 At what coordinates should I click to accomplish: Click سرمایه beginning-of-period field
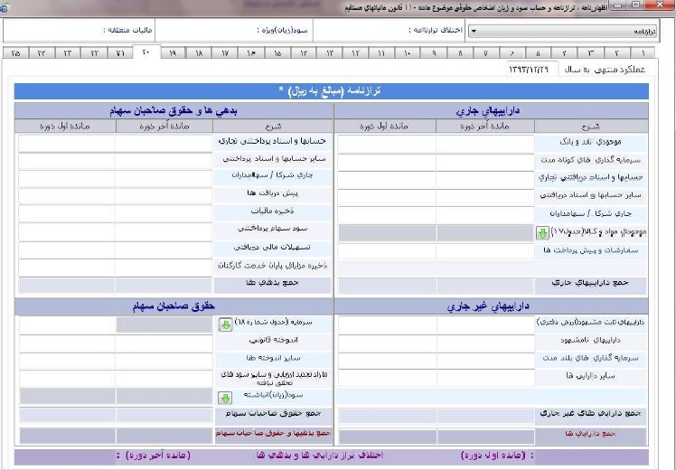[67, 324]
